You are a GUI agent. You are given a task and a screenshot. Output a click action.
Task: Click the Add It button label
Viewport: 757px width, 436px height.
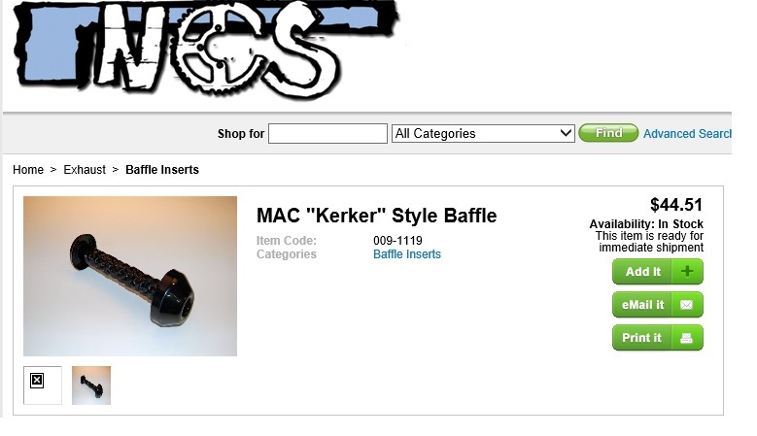pos(643,272)
